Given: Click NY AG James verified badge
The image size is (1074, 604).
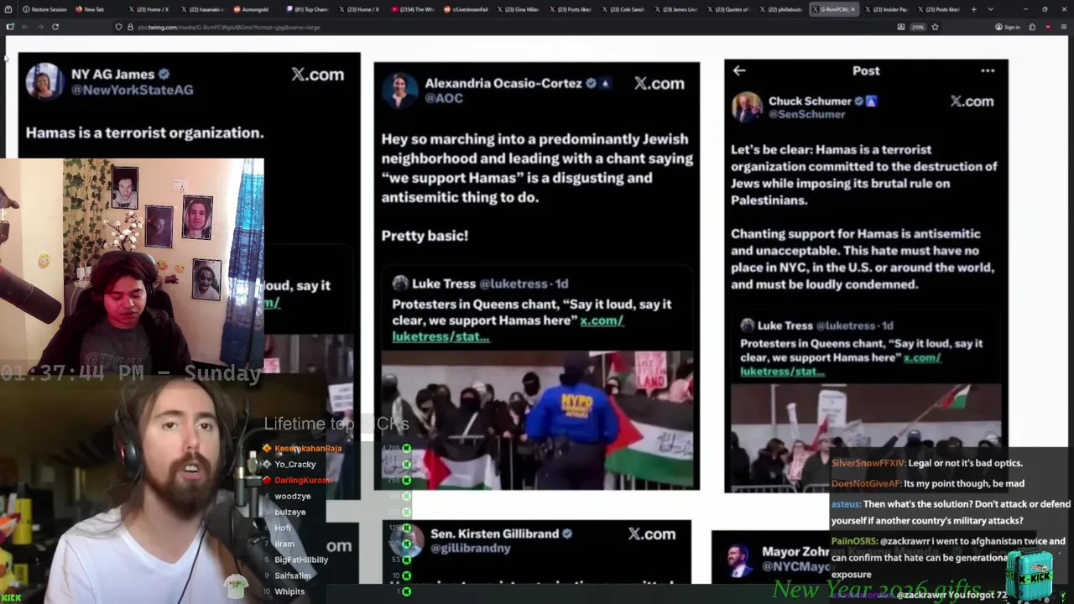Looking at the screenshot, I should click(164, 74).
